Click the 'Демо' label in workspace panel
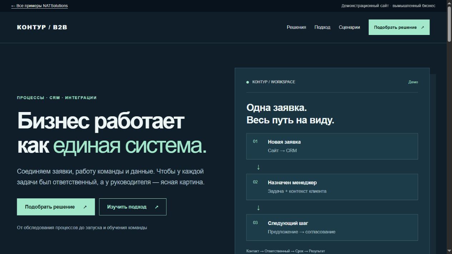The width and height of the screenshot is (452, 254). coord(413,82)
